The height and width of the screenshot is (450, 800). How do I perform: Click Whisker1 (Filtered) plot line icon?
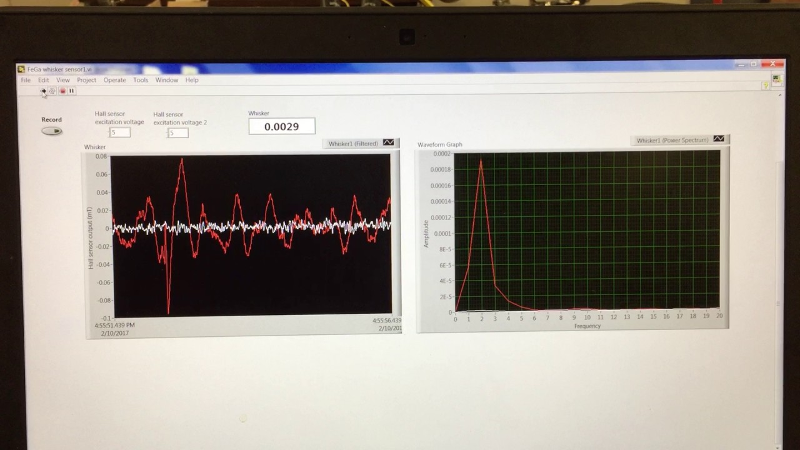pos(389,143)
